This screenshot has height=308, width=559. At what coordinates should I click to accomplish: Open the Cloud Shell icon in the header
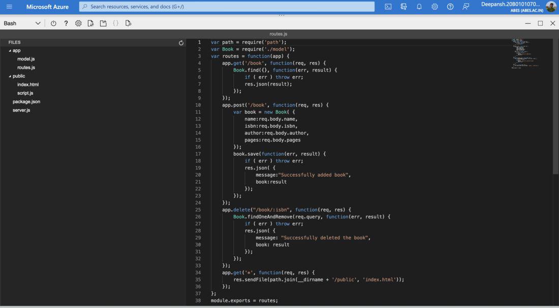click(x=388, y=7)
